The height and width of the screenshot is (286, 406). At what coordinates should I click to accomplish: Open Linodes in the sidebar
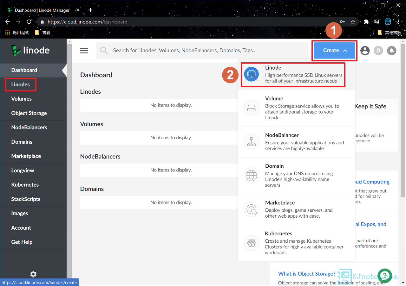pyautogui.click(x=33, y=84)
